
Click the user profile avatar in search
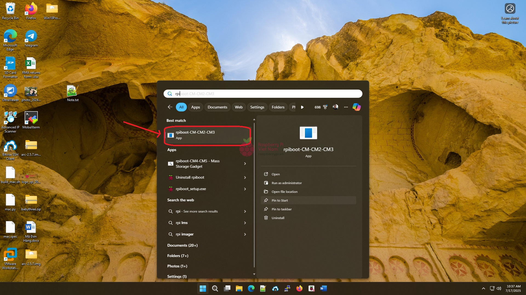[x=335, y=107]
